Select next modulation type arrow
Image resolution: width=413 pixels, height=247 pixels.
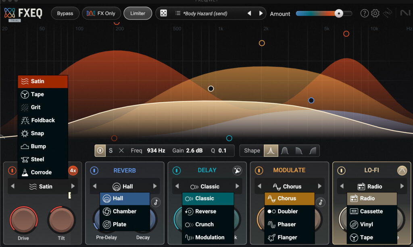319,186
